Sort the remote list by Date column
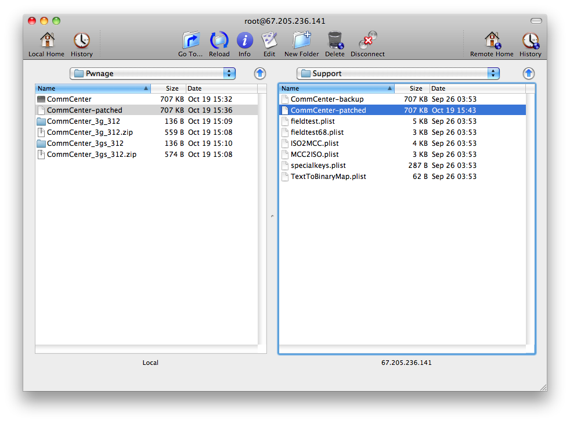The width and height of the screenshot is (570, 423). (477, 88)
